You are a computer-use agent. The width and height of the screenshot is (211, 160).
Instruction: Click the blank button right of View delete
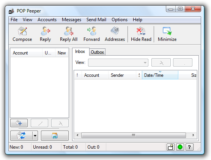[183, 62]
